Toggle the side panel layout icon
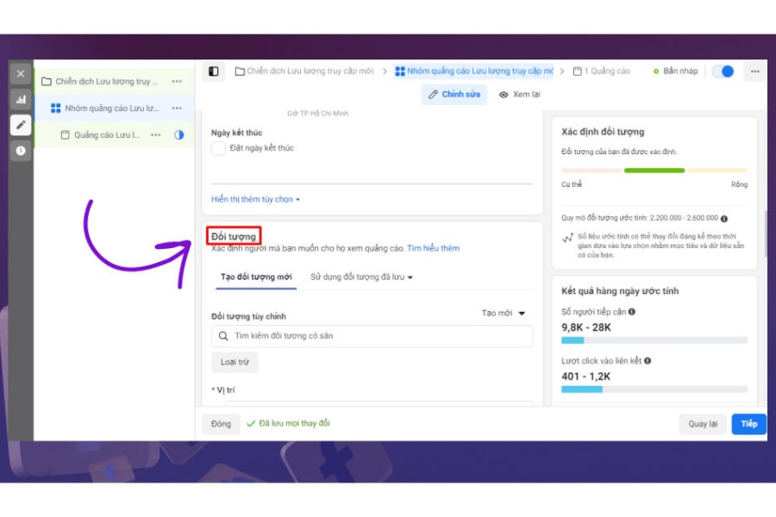776x517 pixels. pyautogui.click(x=214, y=72)
